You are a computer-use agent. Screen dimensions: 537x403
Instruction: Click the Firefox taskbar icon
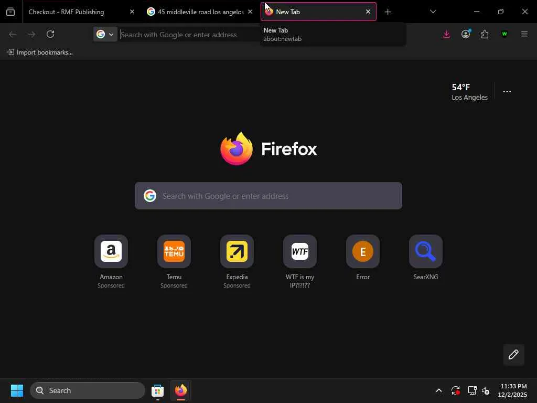[181, 390]
